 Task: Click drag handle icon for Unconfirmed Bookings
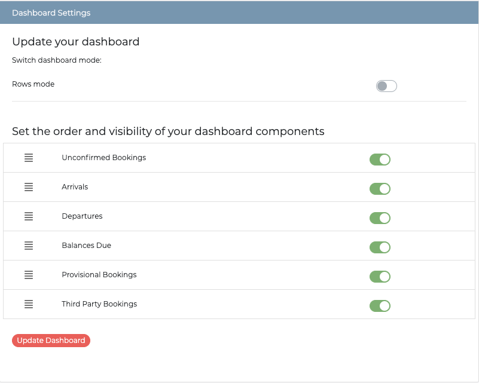point(29,158)
